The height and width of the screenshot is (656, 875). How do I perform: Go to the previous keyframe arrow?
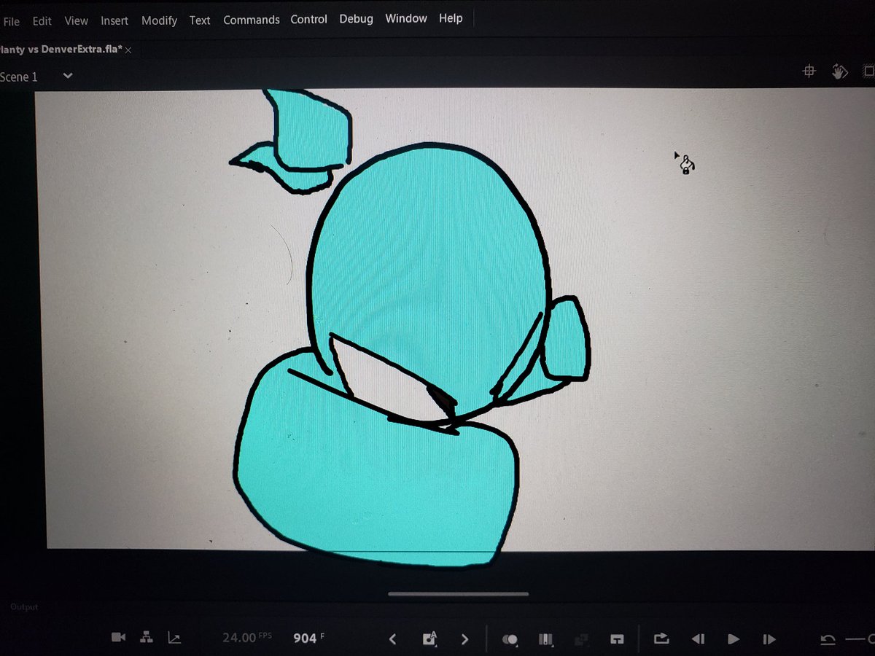[x=392, y=639]
